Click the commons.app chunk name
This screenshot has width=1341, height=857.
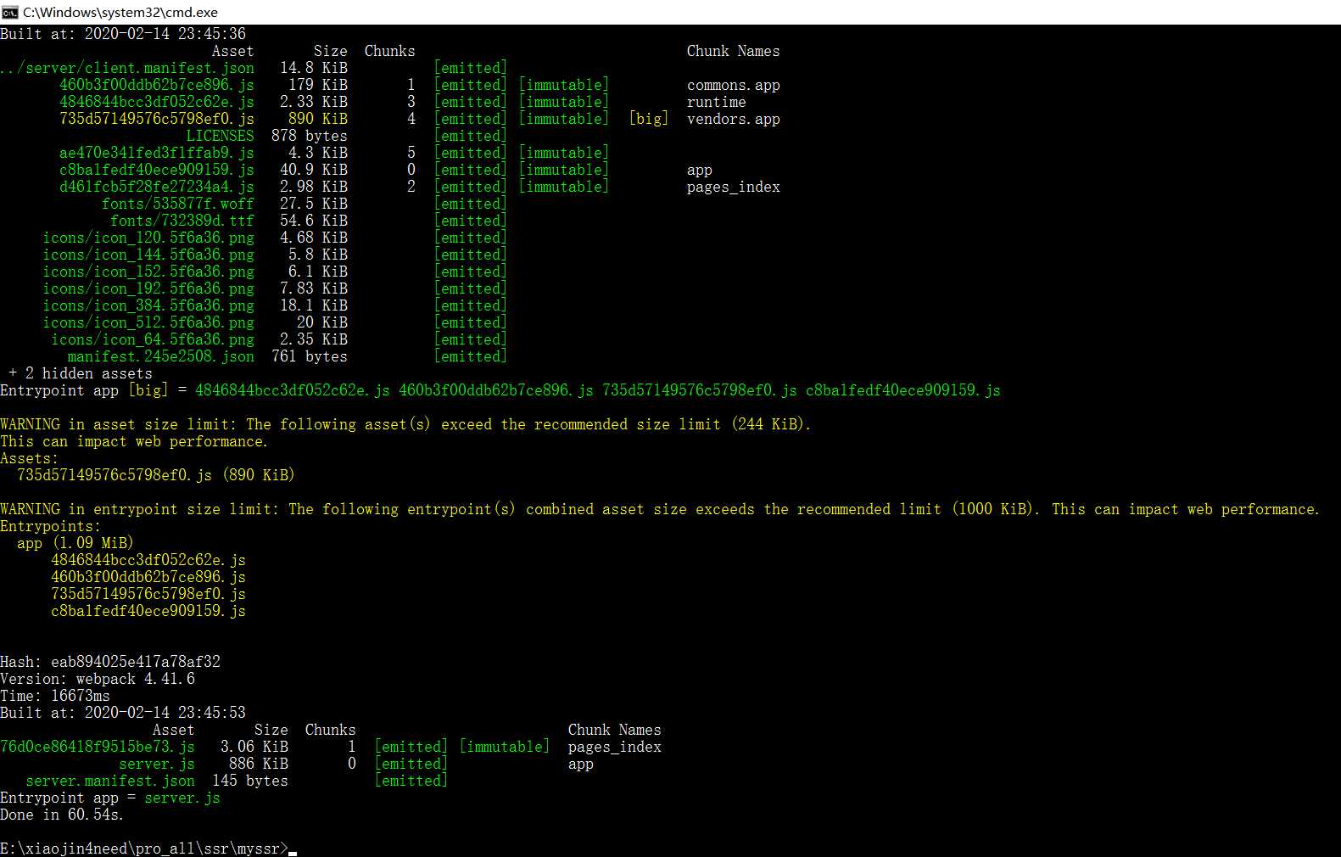[x=734, y=85]
